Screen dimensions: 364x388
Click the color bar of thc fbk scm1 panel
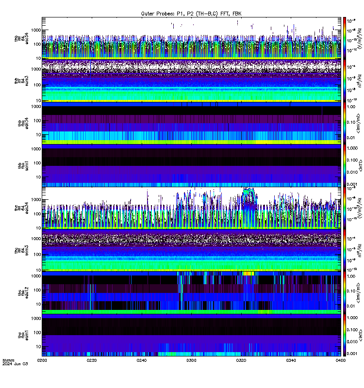pos(345,335)
